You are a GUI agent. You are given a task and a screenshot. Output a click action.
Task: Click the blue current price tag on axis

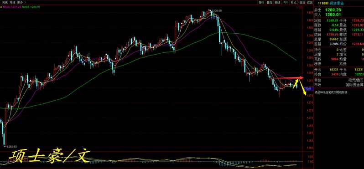[x=308, y=88]
